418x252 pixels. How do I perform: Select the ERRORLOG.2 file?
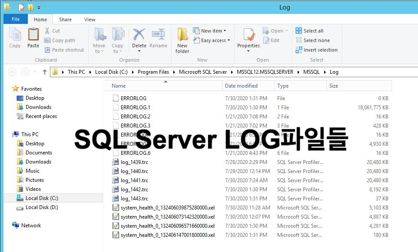(136, 116)
